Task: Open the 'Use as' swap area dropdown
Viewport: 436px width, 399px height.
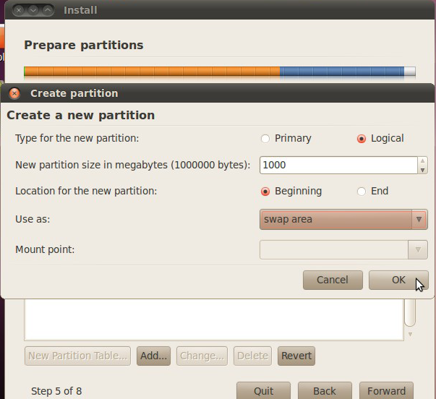Action: click(x=343, y=219)
